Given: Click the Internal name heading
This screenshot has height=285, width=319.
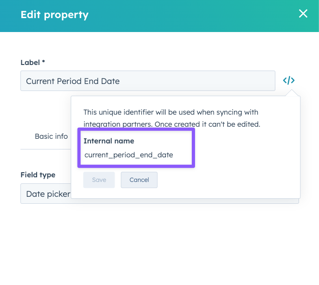Looking at the screenshot, I should tap(109, 141).
